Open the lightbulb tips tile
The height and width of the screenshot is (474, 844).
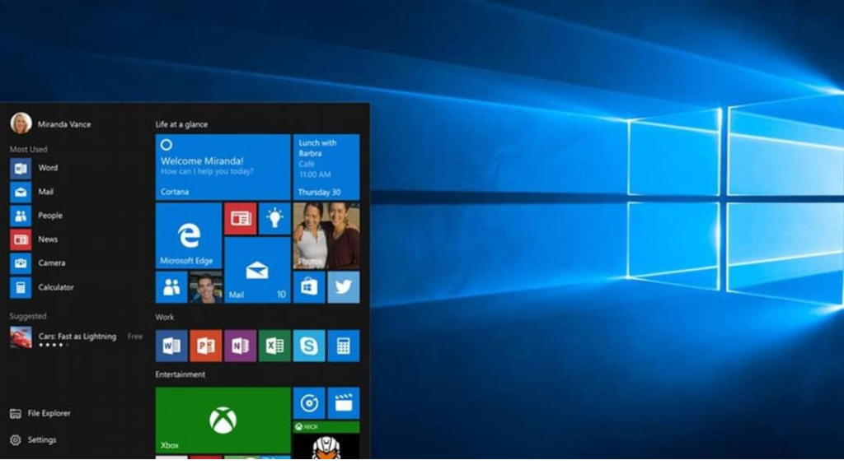pos(274,218)
